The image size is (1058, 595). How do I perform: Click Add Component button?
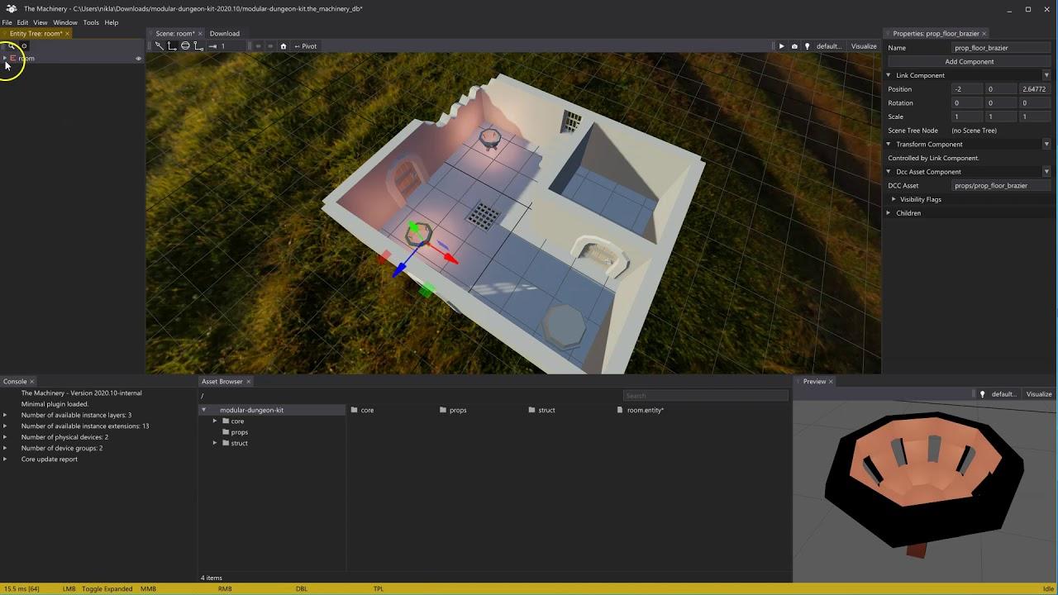click(x=970, y=62)
